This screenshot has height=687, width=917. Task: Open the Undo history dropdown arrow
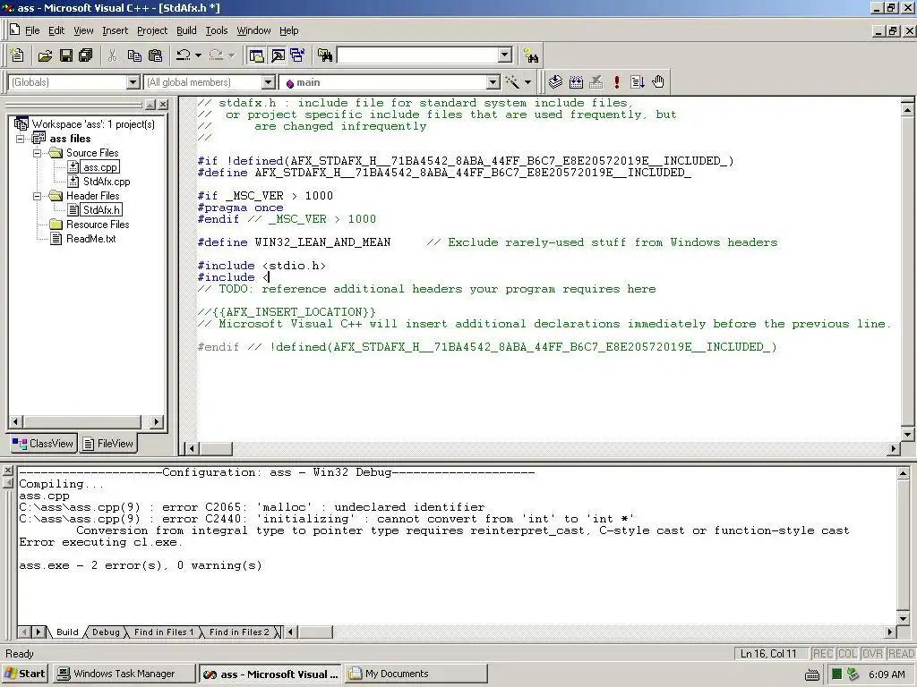coord(198,55)
